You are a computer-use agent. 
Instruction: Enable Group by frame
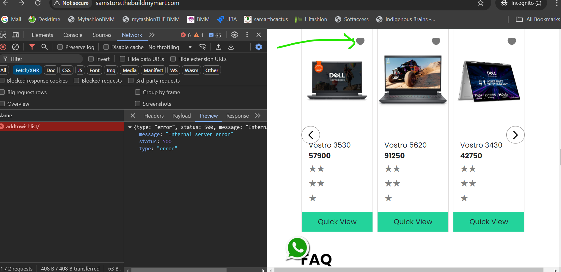tap(138, 92)
